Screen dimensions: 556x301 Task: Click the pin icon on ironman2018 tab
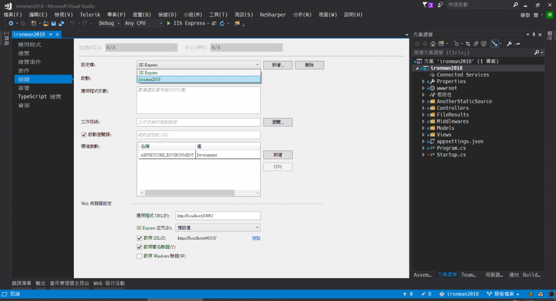point(50,34)
